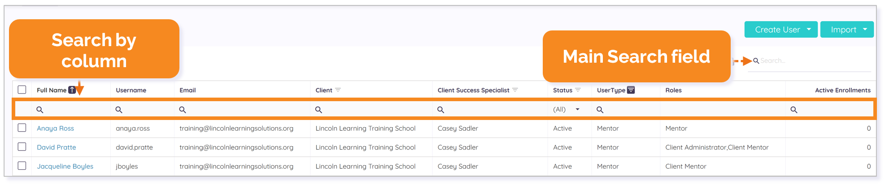Tick the select-all checkbox in the header row
The width and height of the screenshot is (885, 184).
[x=22, y=90]
